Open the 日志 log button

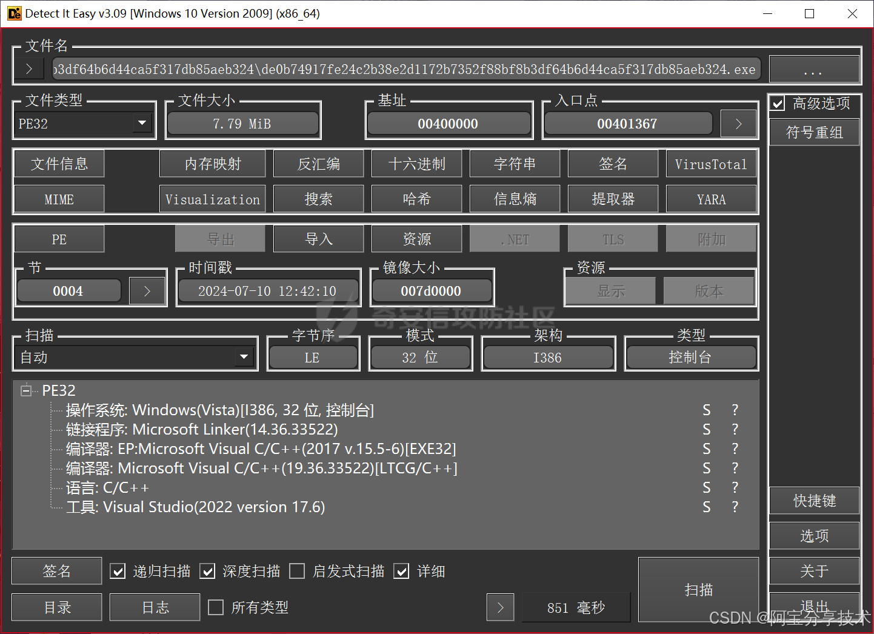155,607
